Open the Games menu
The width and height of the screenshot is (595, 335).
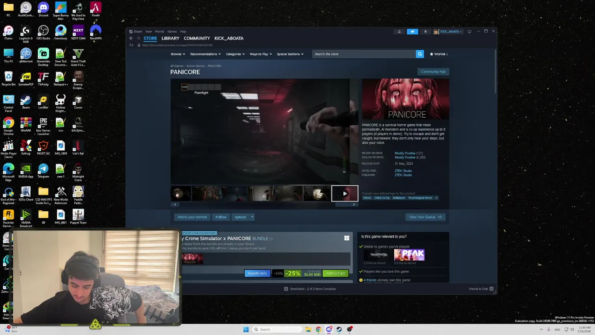172,32
